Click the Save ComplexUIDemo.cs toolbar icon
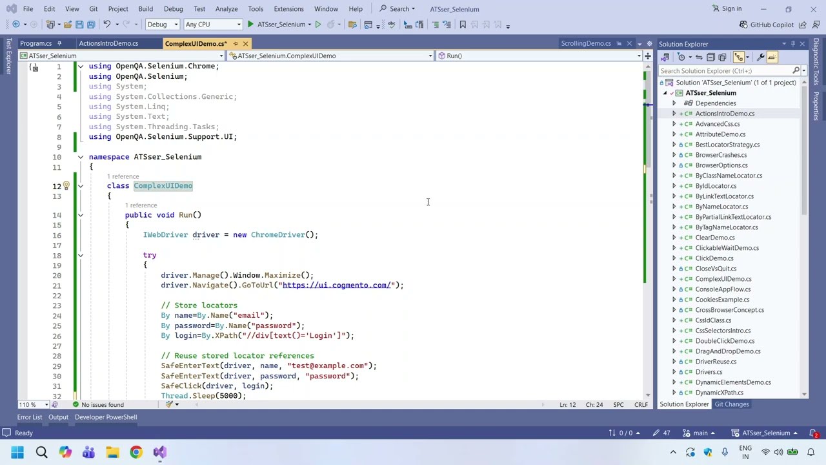 tap(79, 25)
